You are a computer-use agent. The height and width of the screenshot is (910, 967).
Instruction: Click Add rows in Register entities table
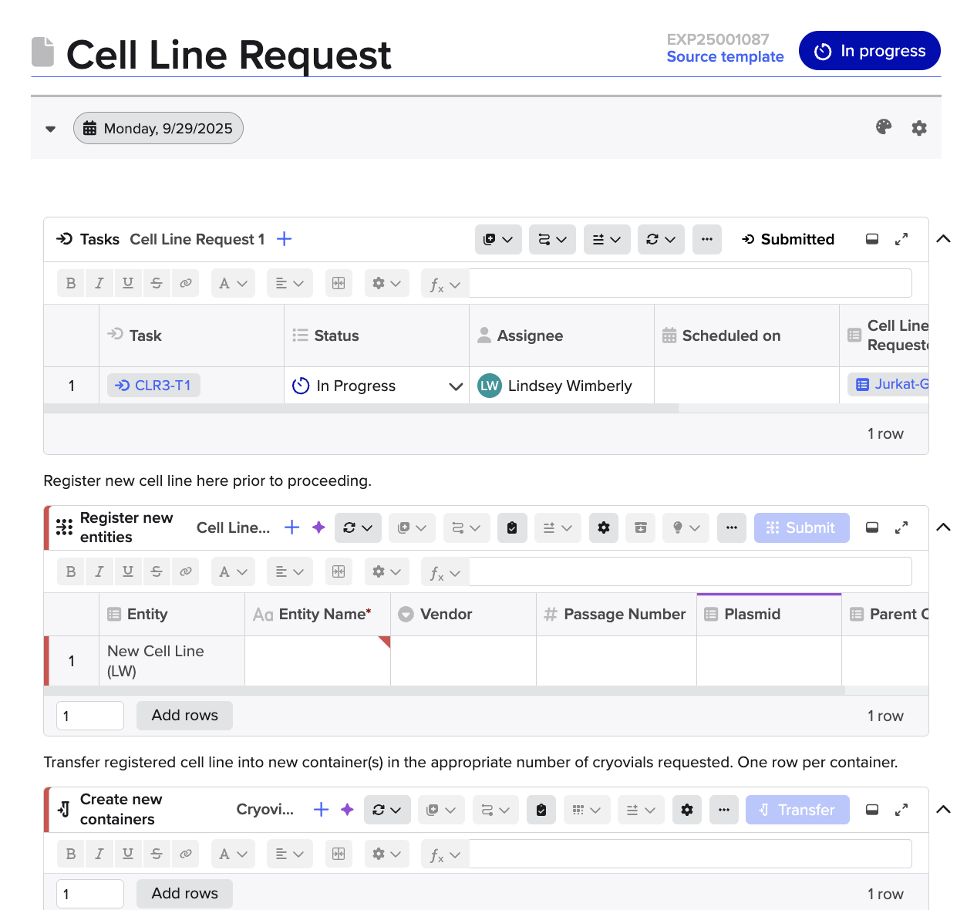pyautogui.click(x=184, y=715)
